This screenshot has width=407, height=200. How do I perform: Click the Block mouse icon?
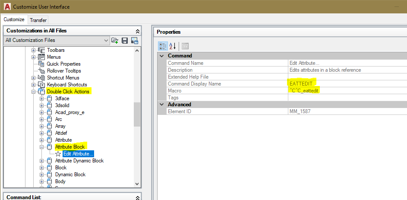pyautogui.click(x=50, y=168)
